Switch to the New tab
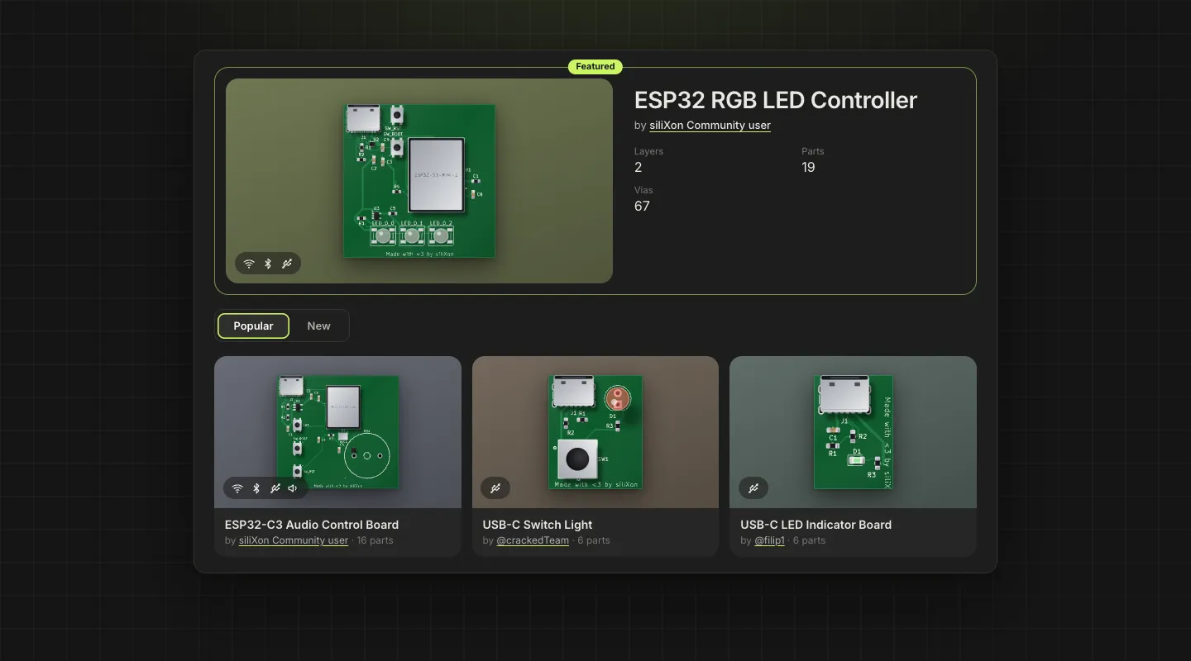This screenshot has width=1191, height=661. coord(318,326)
